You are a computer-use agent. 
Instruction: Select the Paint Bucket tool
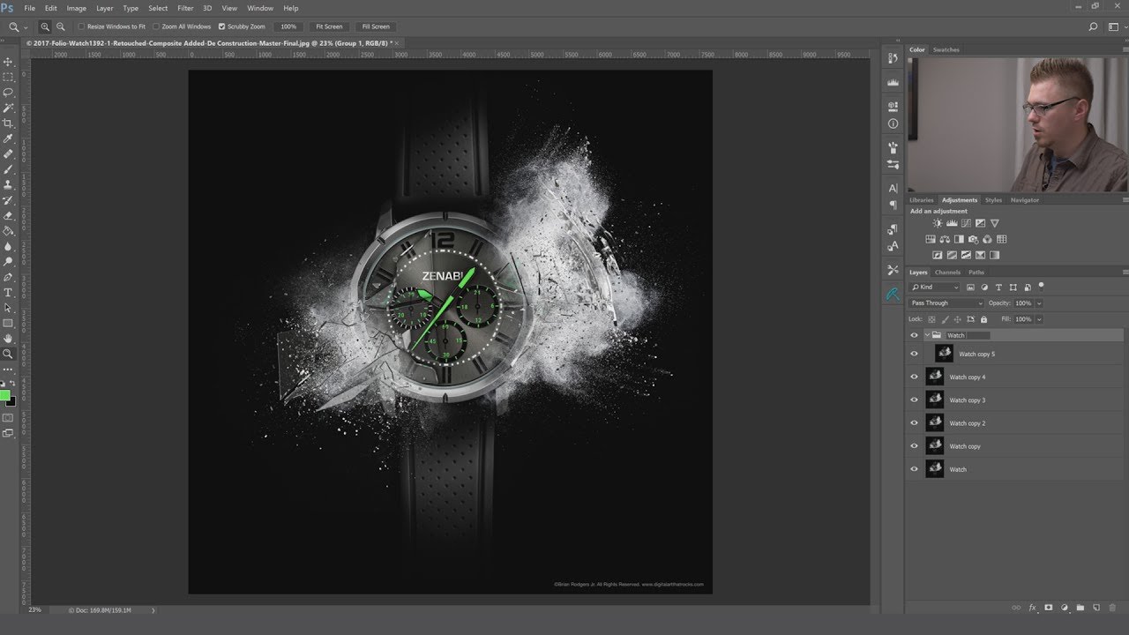[x=8, y=231]
